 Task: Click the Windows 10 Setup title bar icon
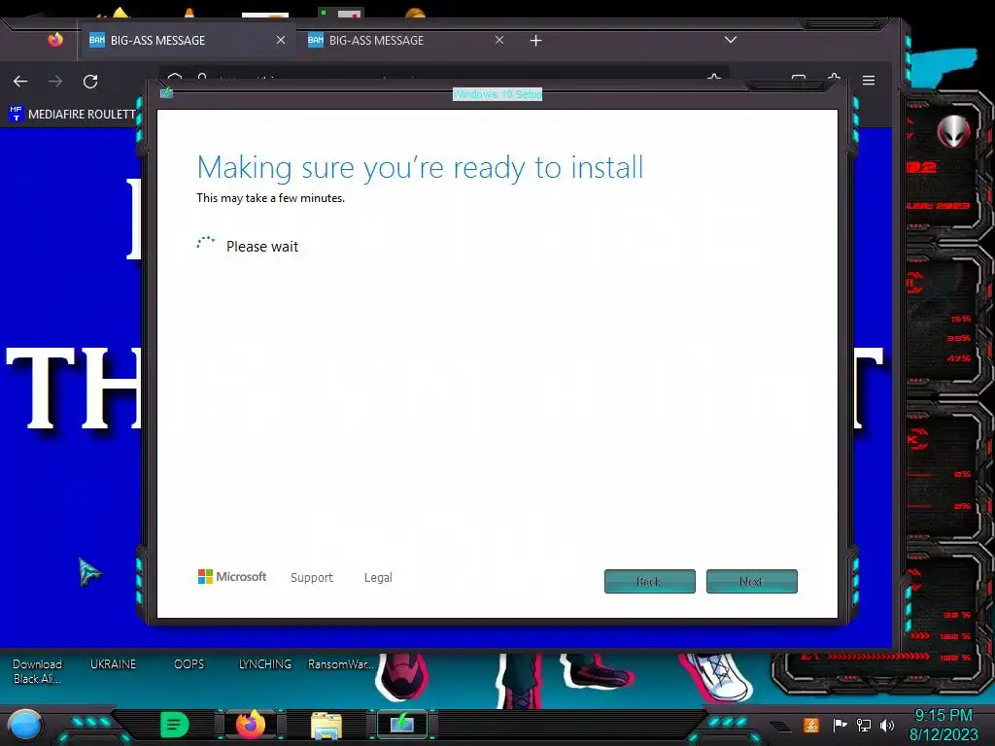click(x=167, y=93)
